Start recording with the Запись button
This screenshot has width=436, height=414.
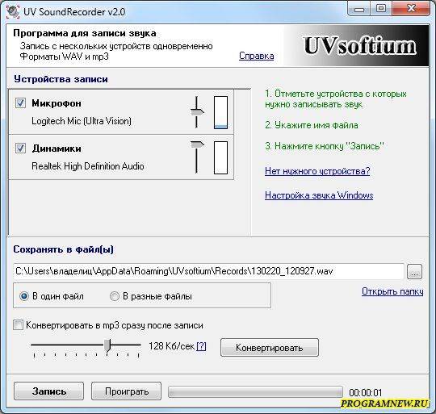point(49,391)
